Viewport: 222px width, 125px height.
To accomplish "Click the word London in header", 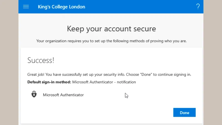I will (x=77, y=7).
